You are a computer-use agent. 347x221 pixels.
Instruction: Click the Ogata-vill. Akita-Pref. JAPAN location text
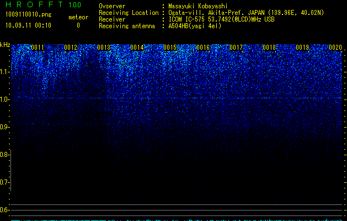pos(246,13)
